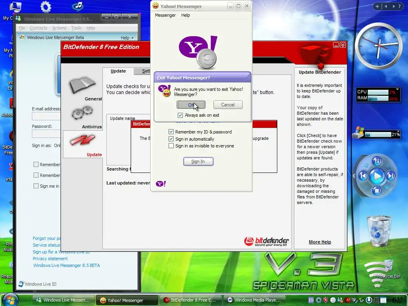408x306 pixels.
Task: Click previous track button on media widget
Action: 363,176
